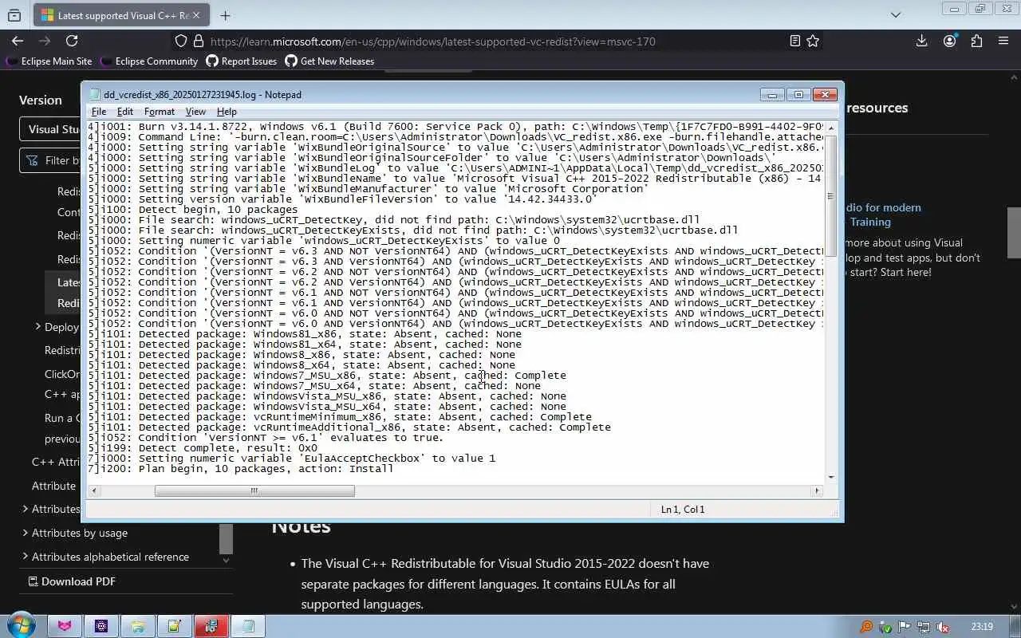Click Notepad vertical scrollbar up arrow

point(831,127)
